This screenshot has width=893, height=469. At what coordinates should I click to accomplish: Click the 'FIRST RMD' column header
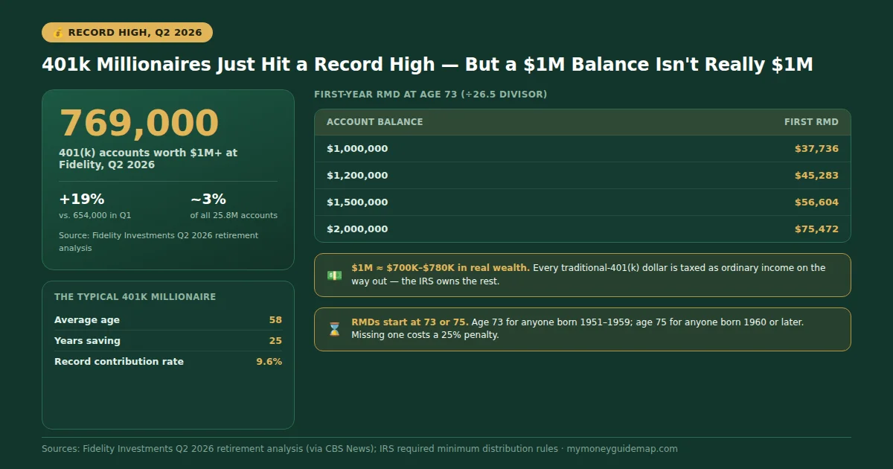[811, 122]
